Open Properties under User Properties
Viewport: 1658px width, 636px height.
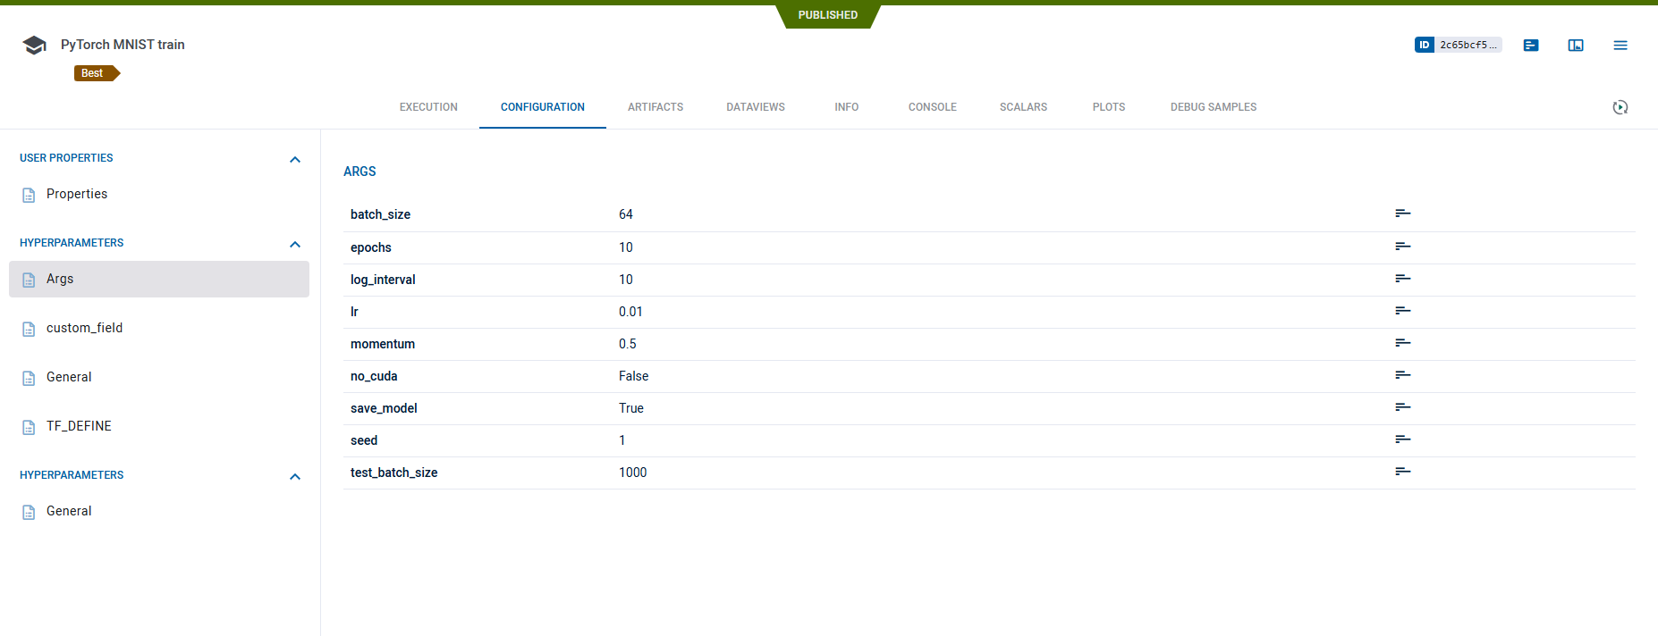click(x=77, y=194)
